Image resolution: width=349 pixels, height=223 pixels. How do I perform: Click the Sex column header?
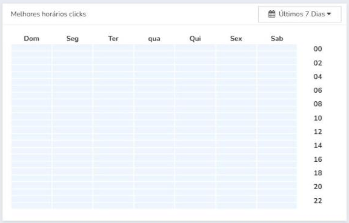coord(236,39)
